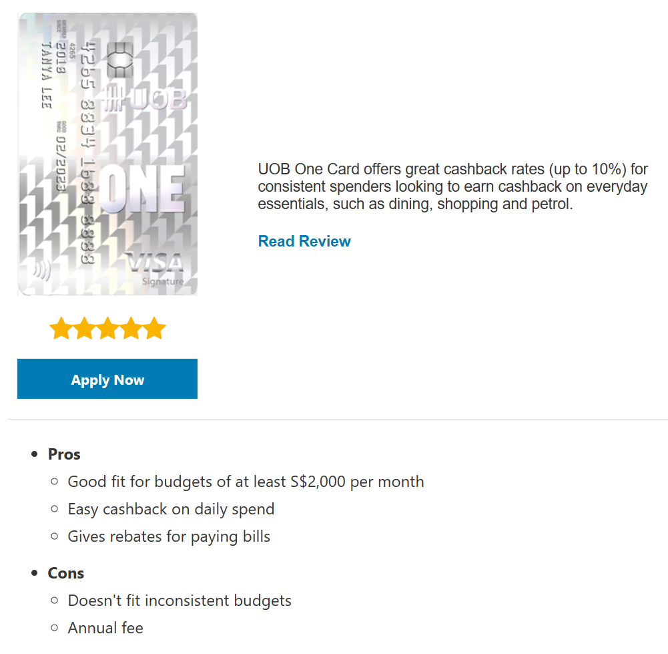
Task: Click the fifth gold rating star
Action: pos(154,329)
